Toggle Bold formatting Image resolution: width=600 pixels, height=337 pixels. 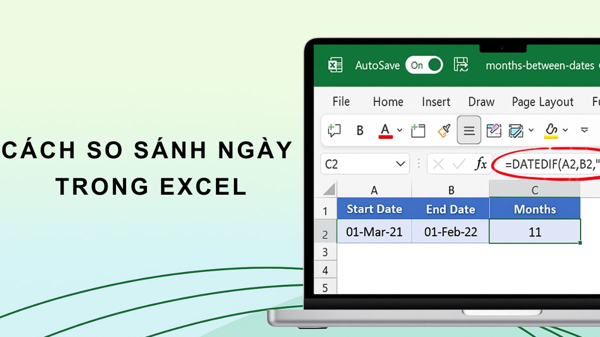(360, 131)
